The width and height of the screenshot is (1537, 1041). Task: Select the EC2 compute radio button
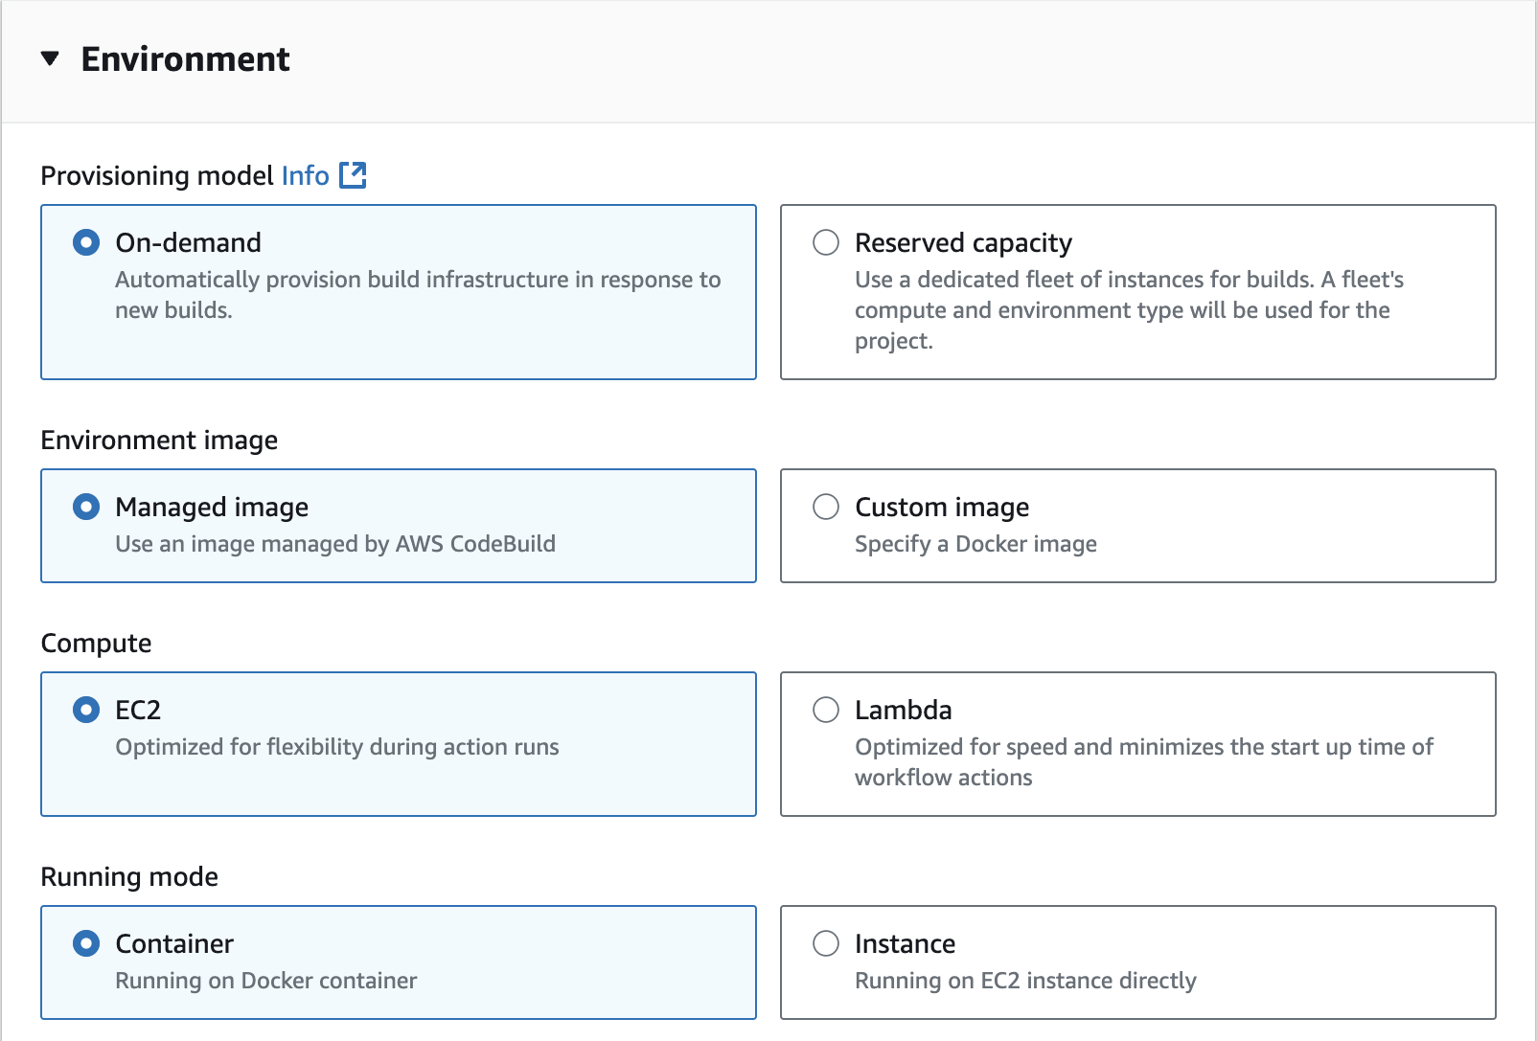tap(86, 710)
